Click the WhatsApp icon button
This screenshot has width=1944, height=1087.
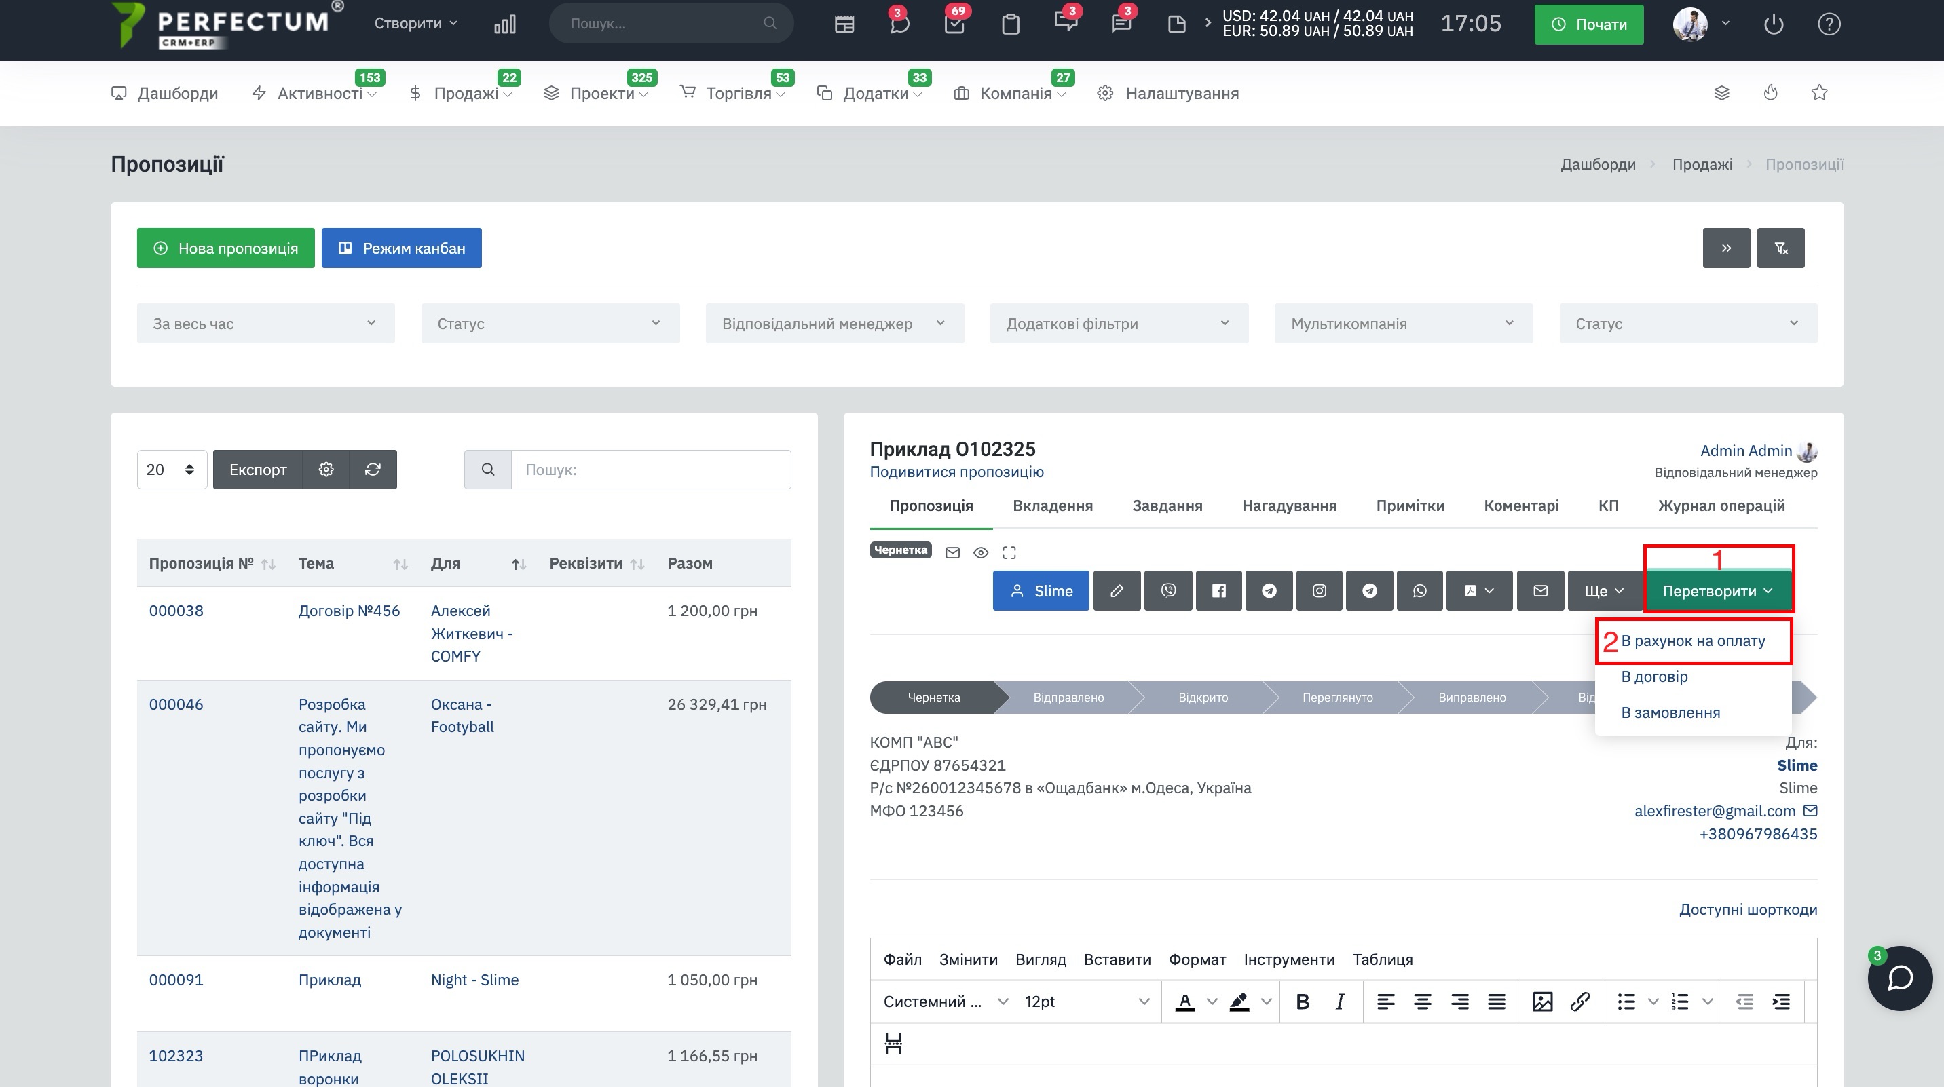pos(1419,590)
